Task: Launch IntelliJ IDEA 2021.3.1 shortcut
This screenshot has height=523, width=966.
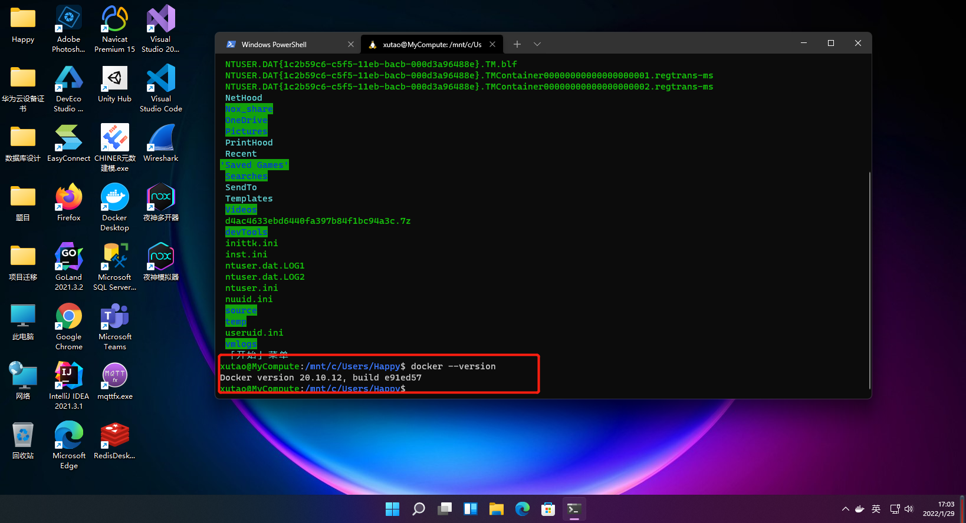Action: coord(68,386)
